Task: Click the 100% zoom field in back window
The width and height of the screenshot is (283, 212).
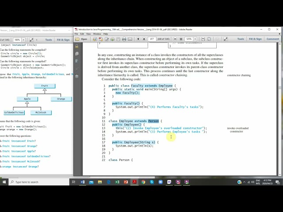Action: 17,40
